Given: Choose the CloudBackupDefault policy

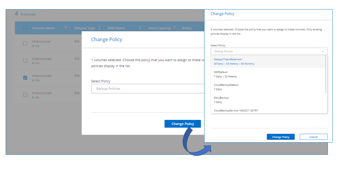Looking at the screenshot, I should click(x=268, y=87).
